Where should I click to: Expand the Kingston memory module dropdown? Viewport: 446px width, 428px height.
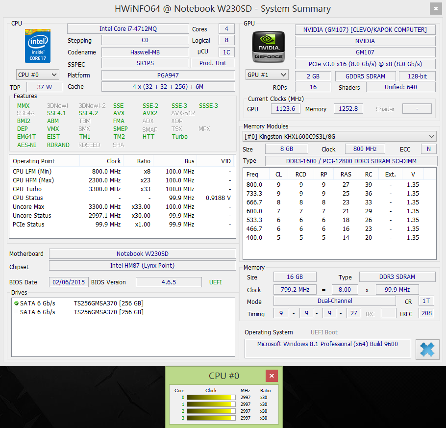click(x=340, y=137)
